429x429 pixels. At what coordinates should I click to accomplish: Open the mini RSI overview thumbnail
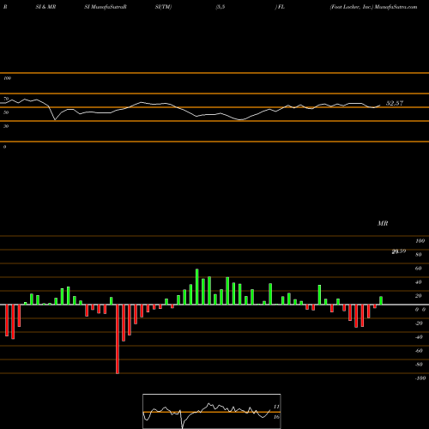point(212,411)
